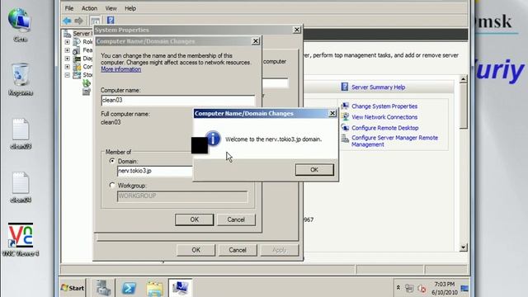Click the scroll down arrow in Server Manager
This screenshot has height=297, width=528.
[464, 247]
